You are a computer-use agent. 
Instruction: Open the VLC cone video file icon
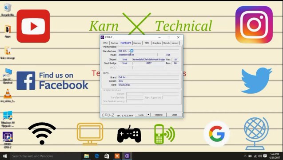(8, 96)
